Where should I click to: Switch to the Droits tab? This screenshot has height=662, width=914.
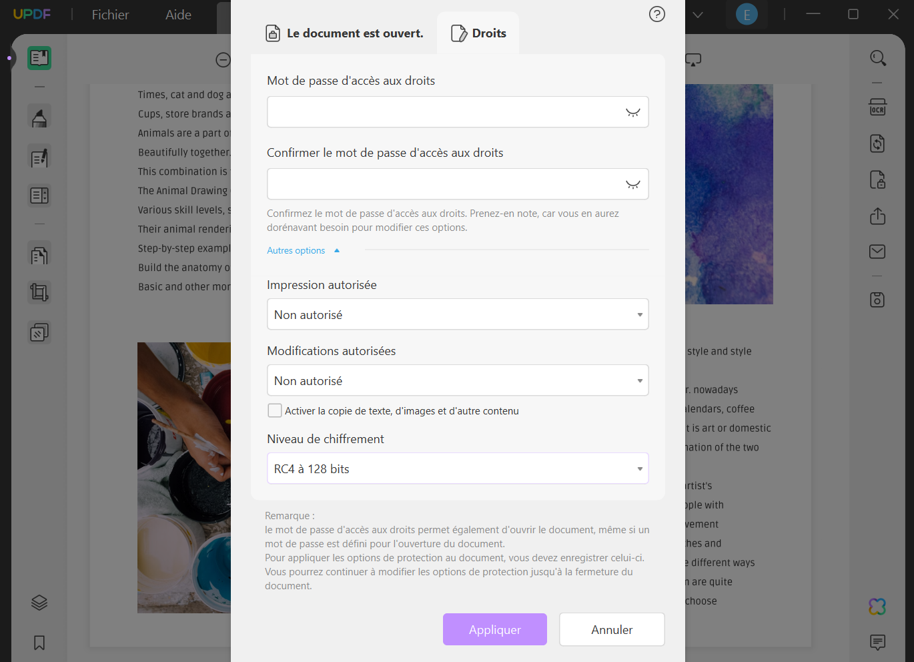(478, 33)
